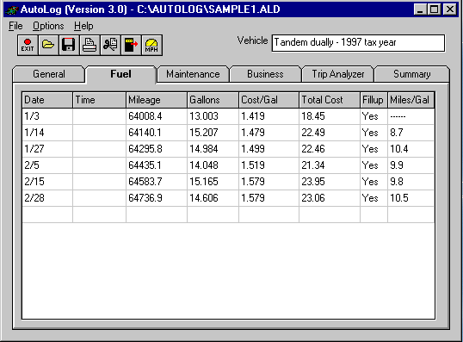Click the empty Date cell in new row
The image size is (463, 342).
(x=47, y=215)
